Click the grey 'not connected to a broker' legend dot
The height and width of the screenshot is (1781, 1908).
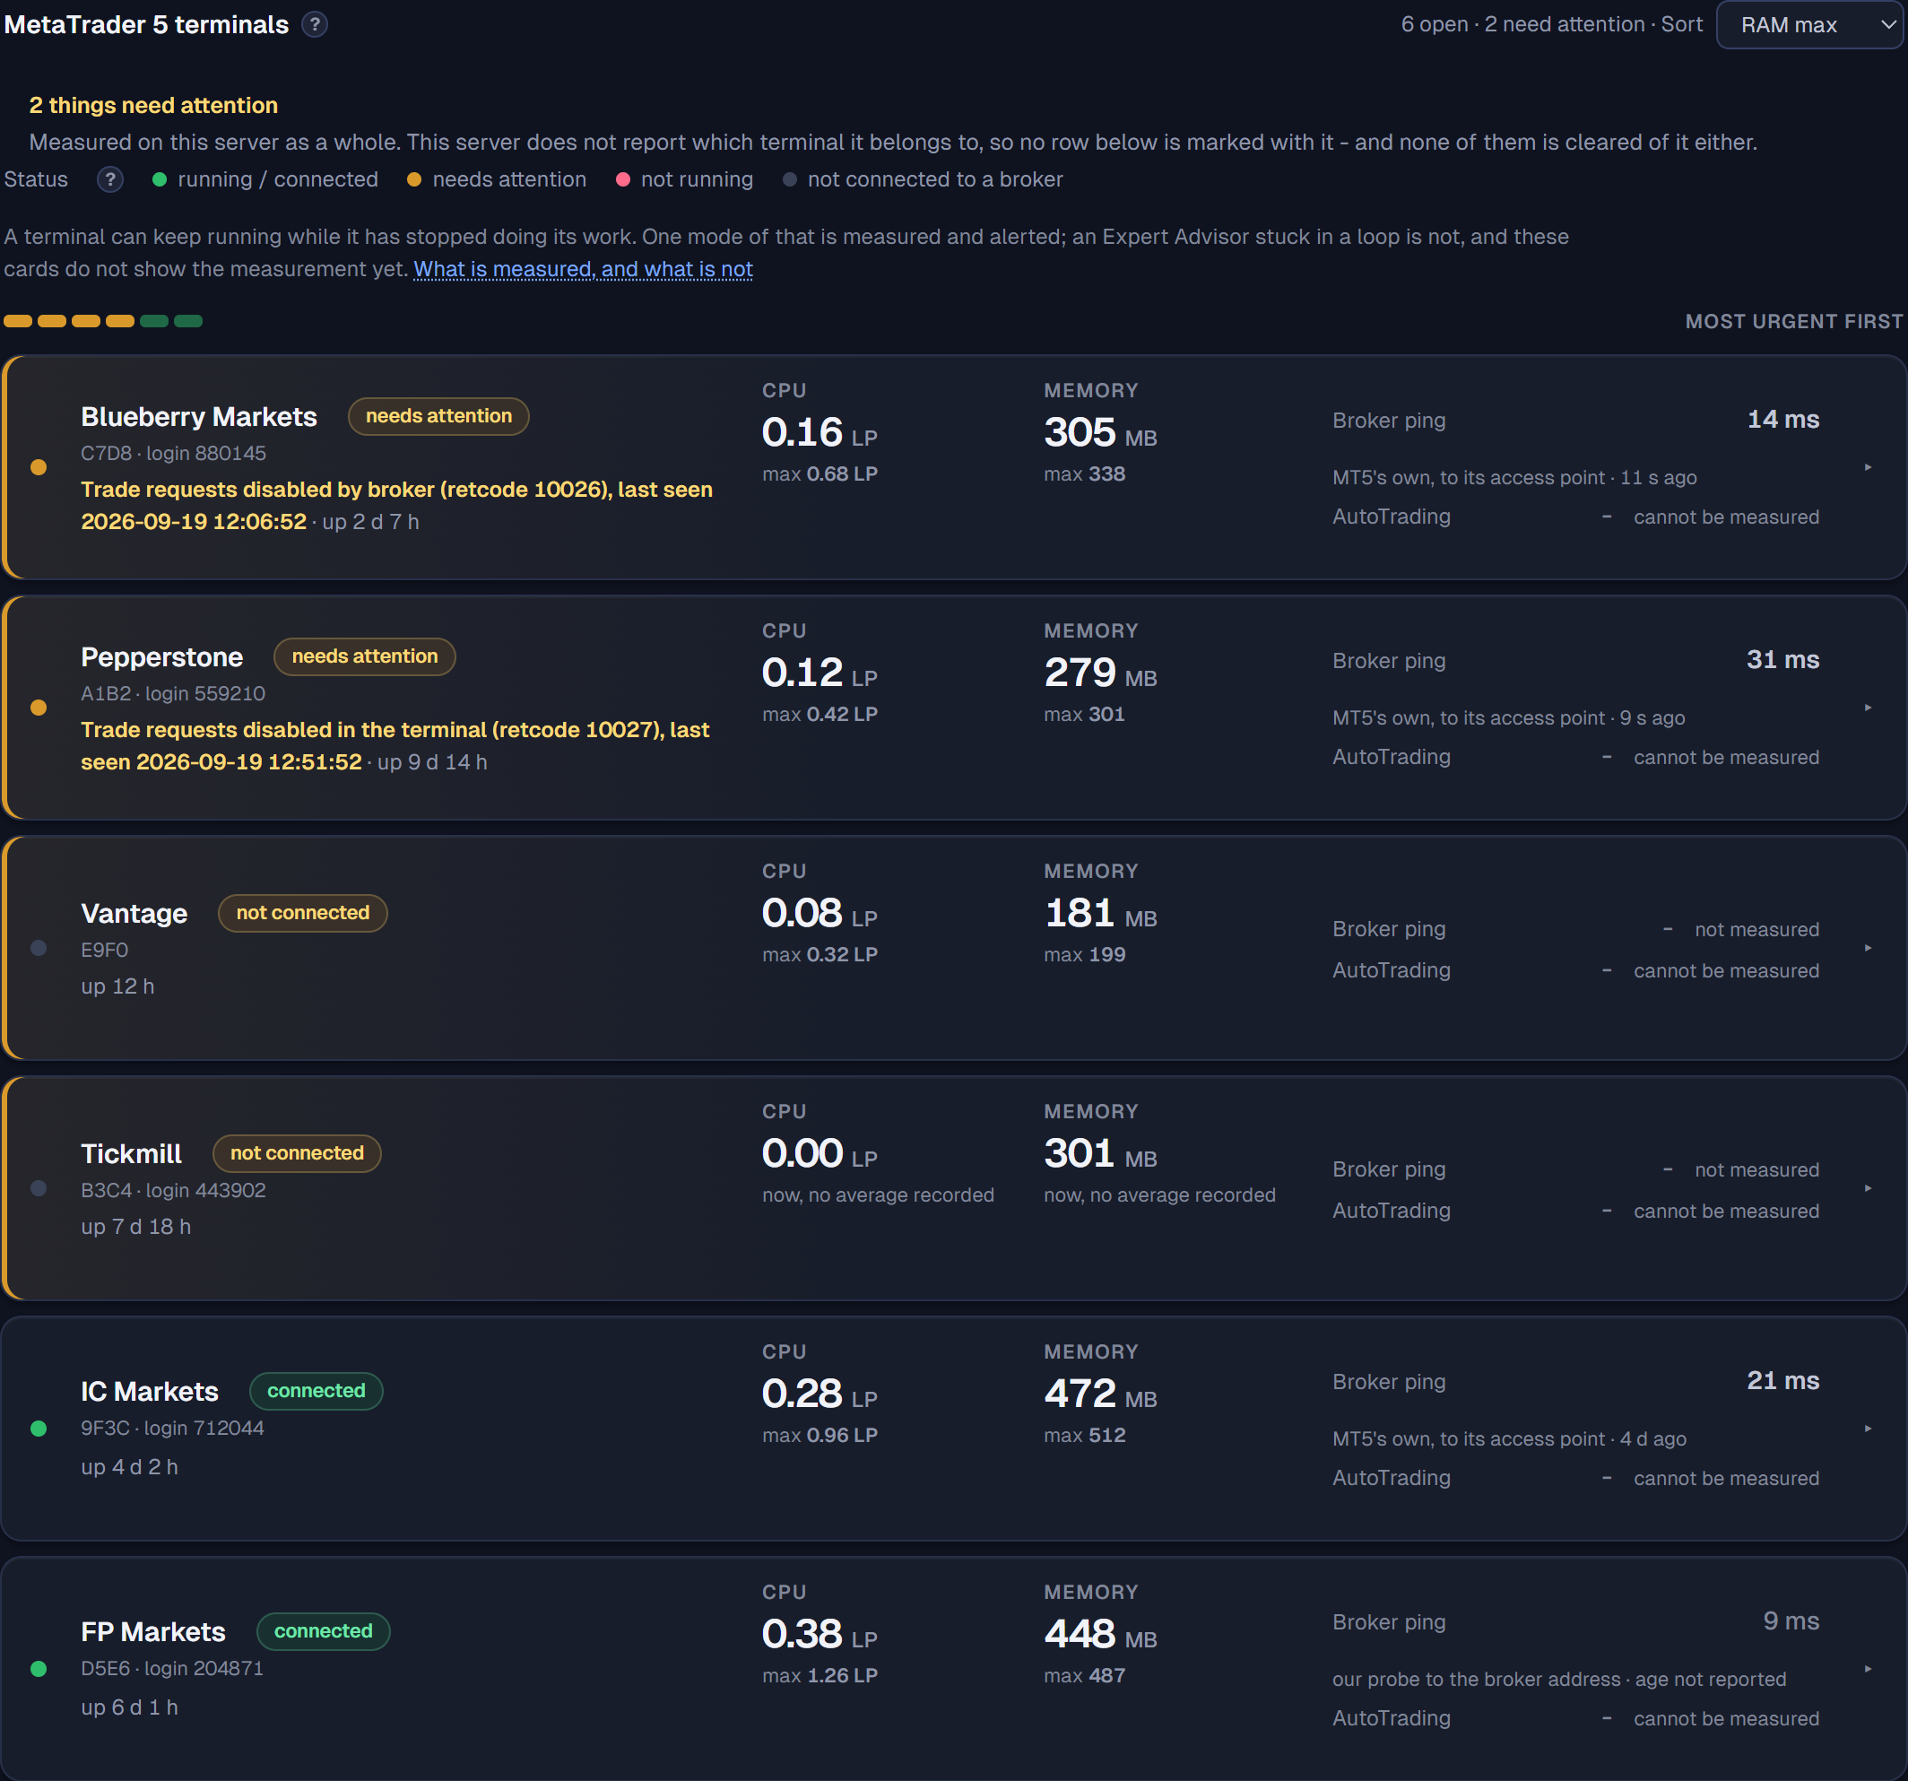[x=789, y=179]
